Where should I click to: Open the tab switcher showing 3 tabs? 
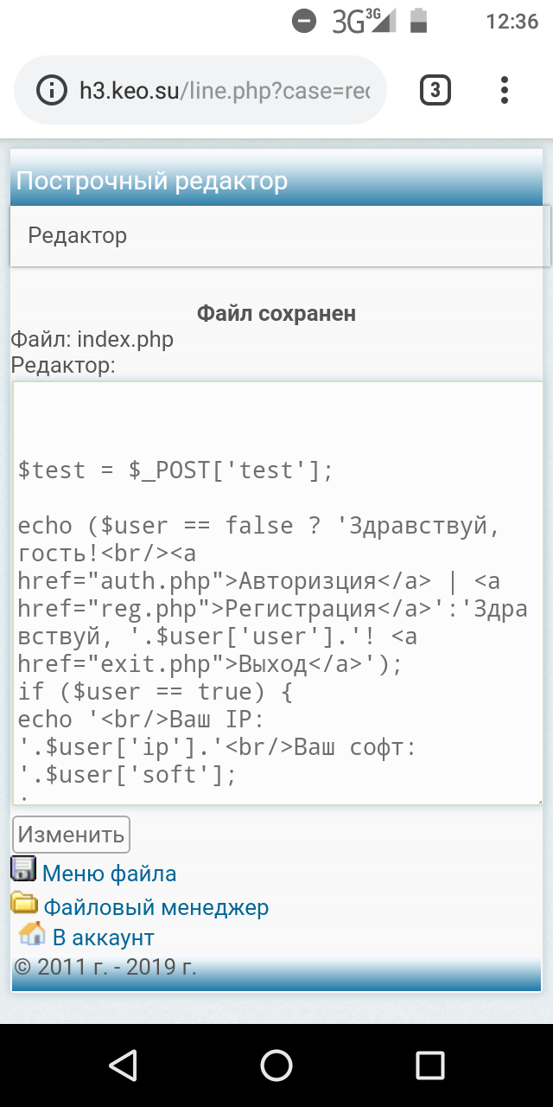tap(435, 90)
